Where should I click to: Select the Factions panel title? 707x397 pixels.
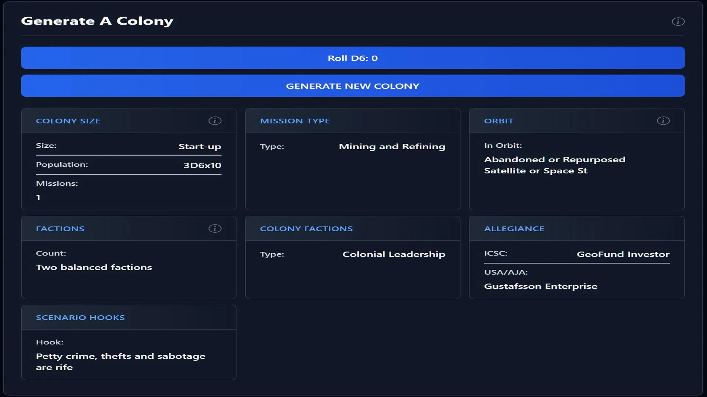pyautogui.click(x=60, y=229)
